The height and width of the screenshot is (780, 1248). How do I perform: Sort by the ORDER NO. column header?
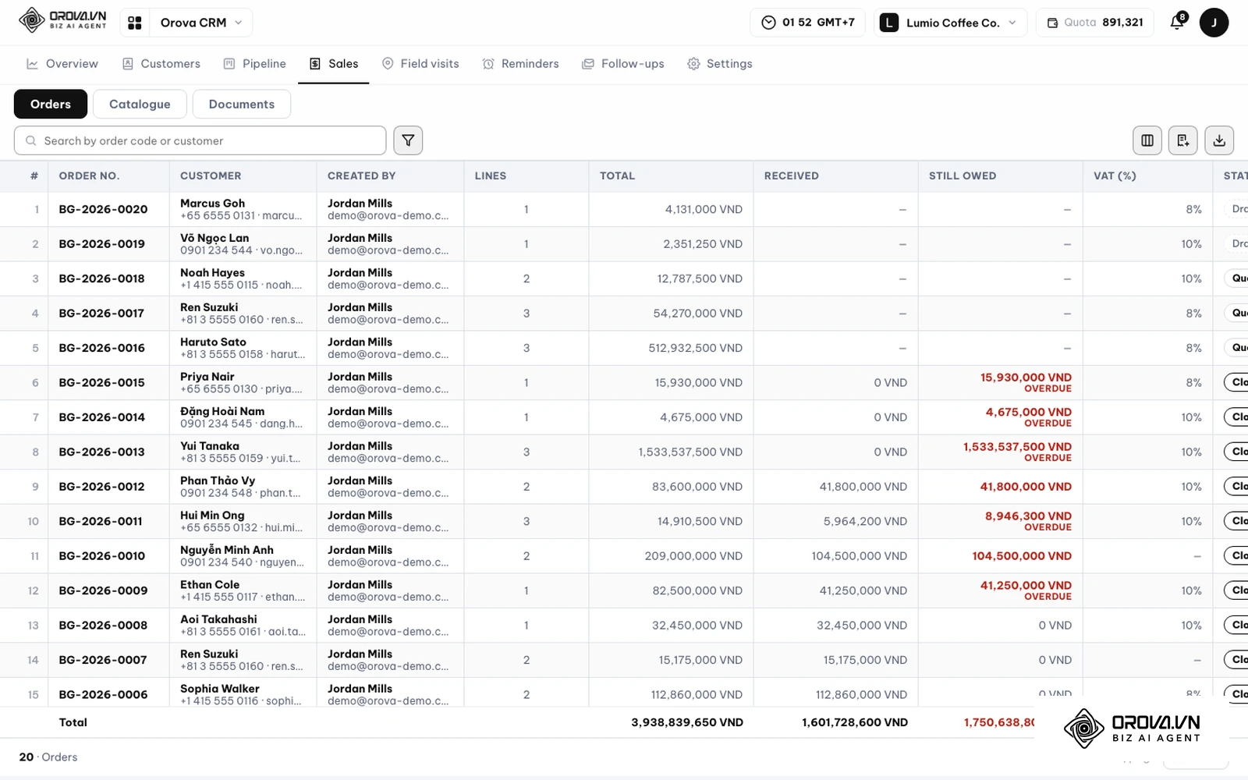(89, 176)
